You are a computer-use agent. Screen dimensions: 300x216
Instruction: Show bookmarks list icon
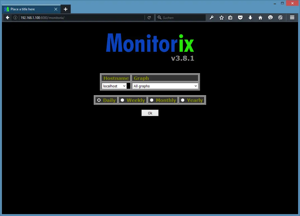coord(230,18)
